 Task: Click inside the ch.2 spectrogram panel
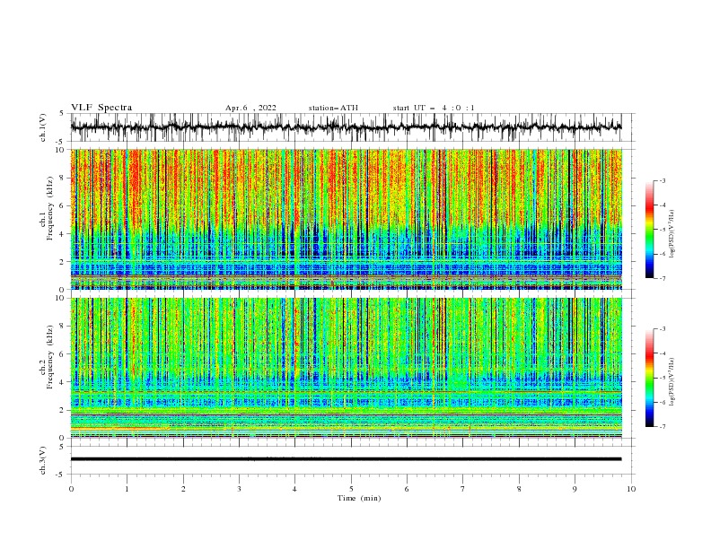click(347, 368)
